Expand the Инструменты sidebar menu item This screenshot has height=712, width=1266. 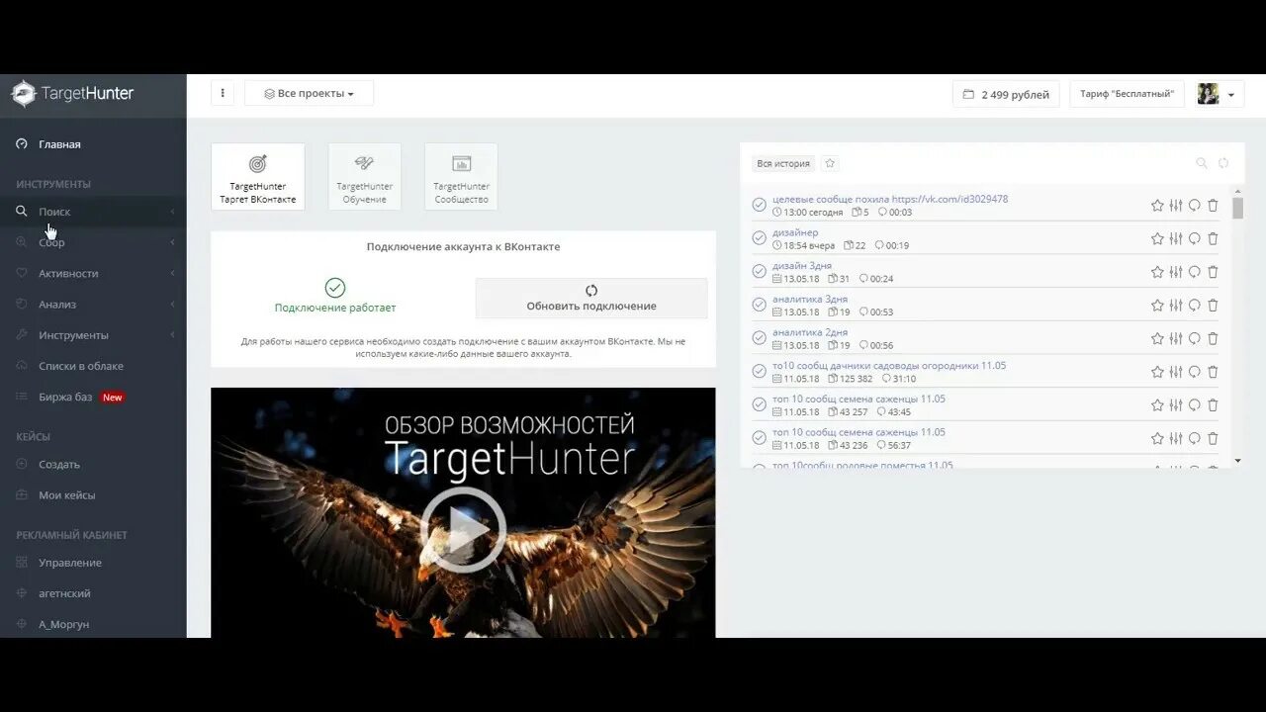click(93, 335)
